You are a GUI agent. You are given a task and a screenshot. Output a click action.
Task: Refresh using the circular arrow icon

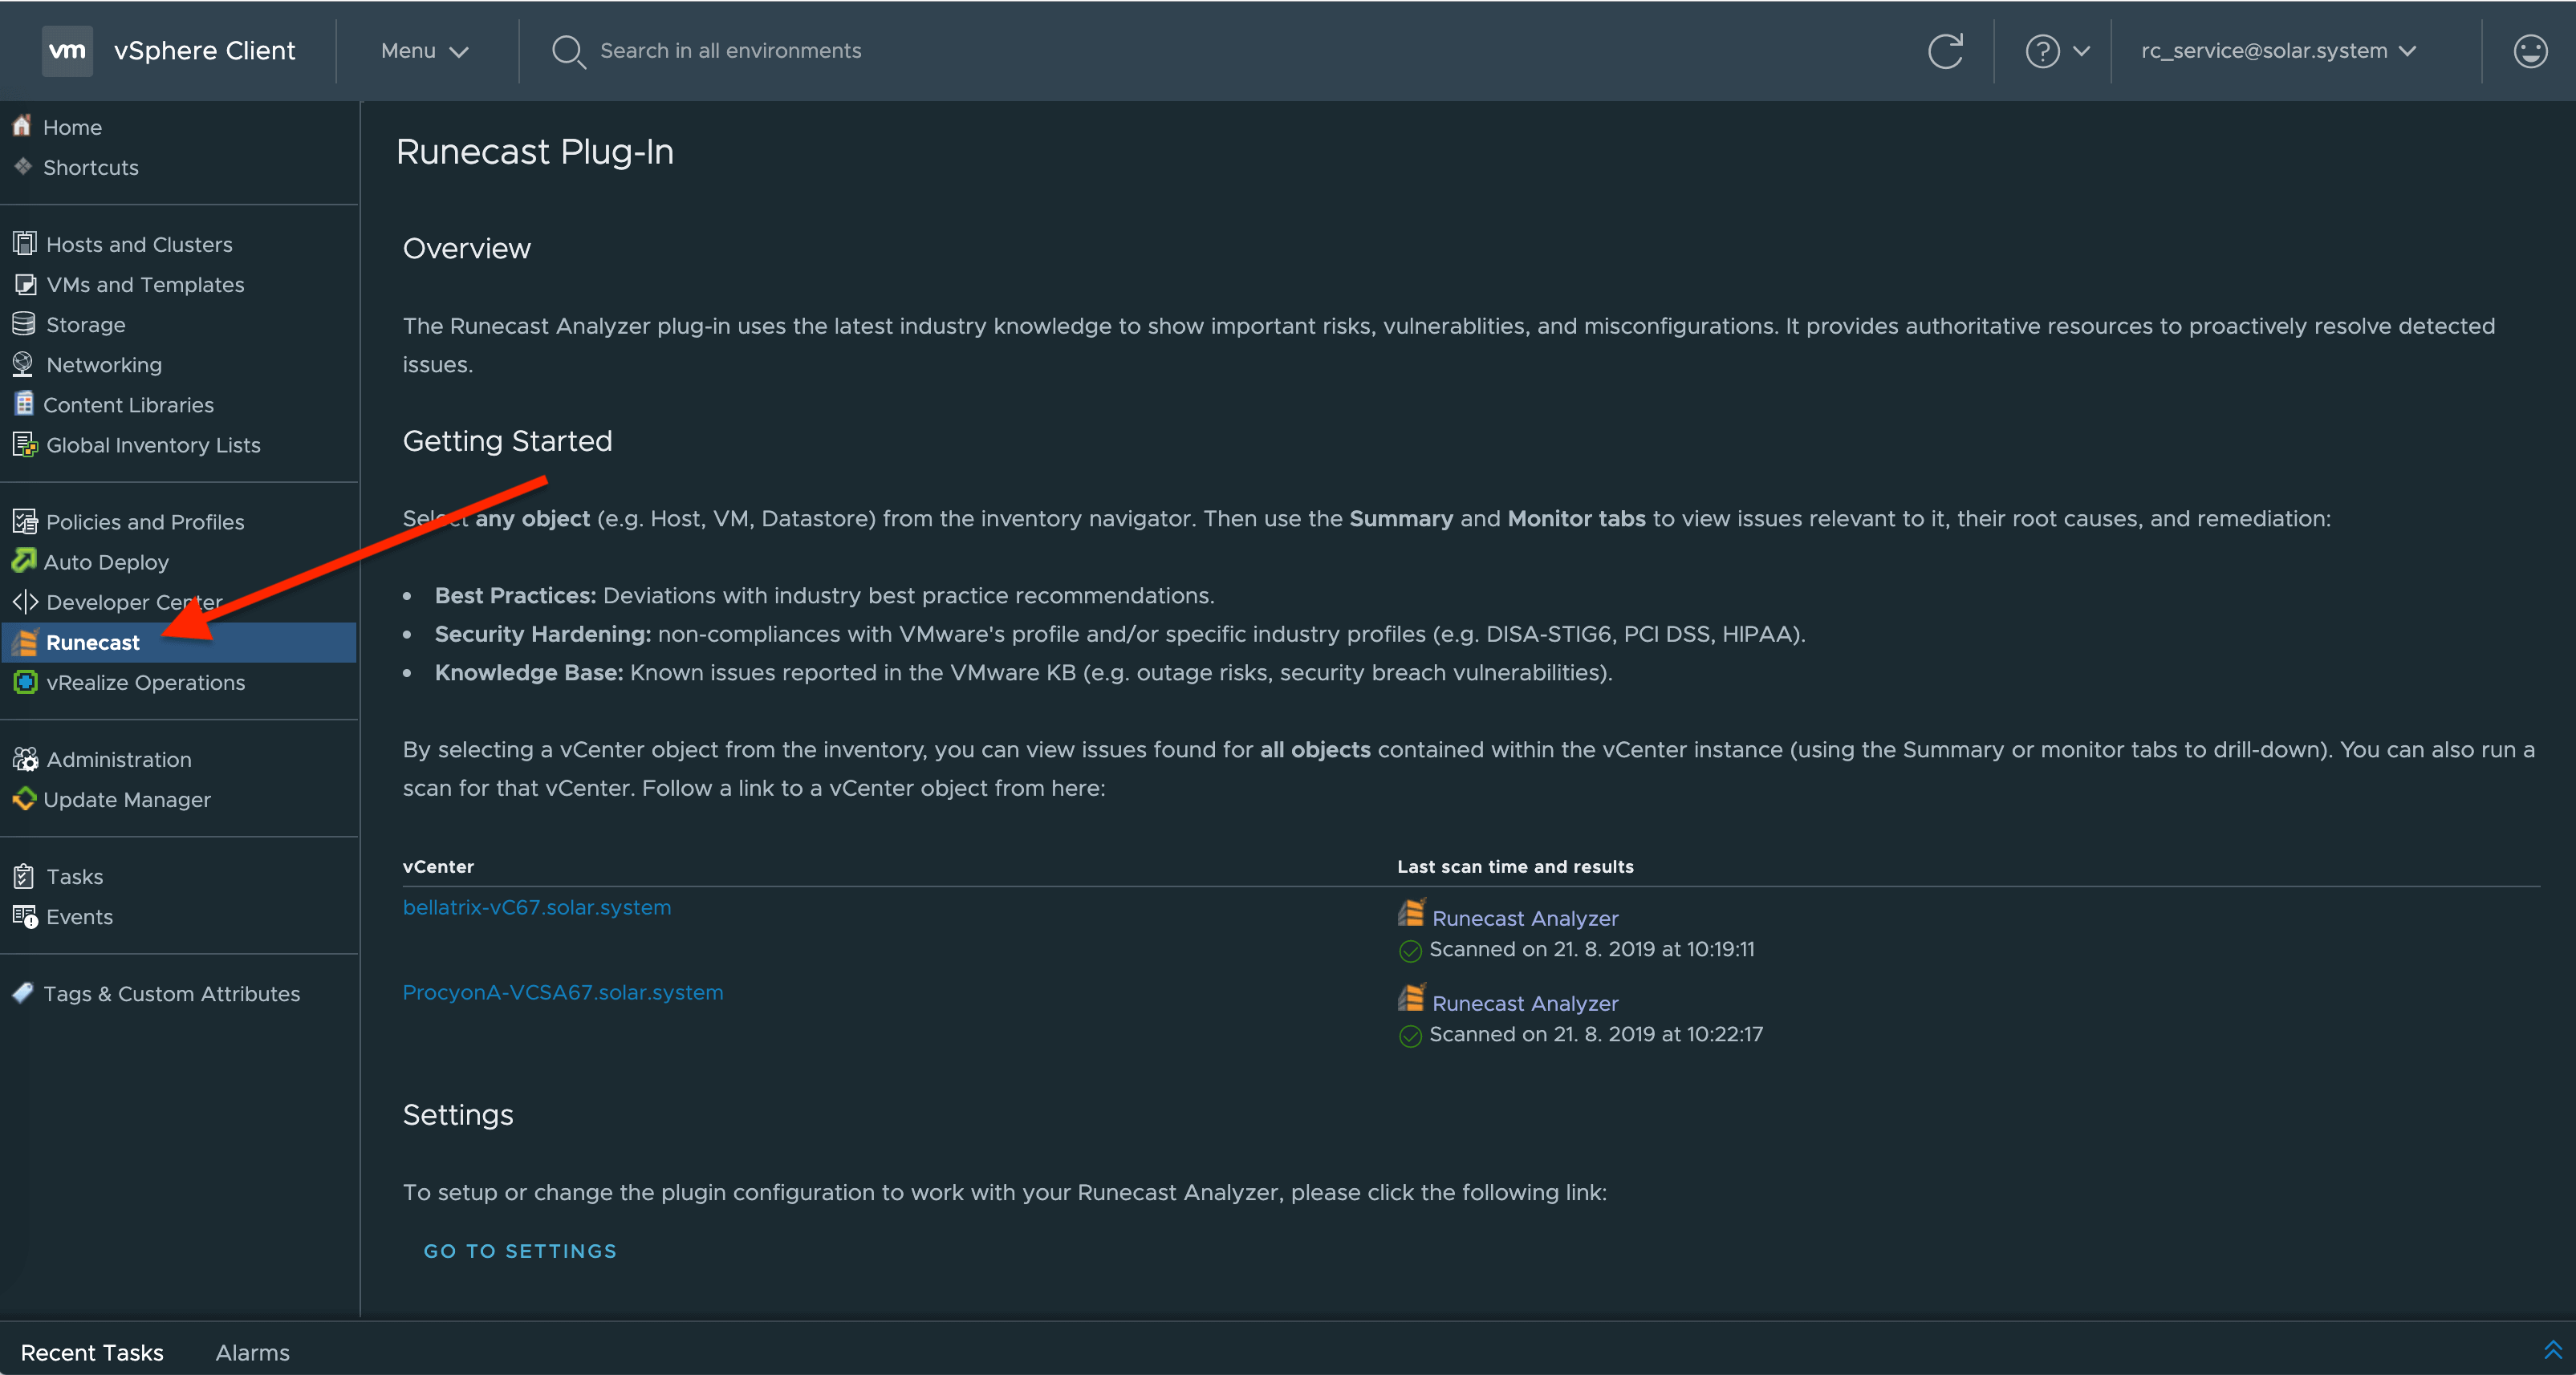[1945, 51]
